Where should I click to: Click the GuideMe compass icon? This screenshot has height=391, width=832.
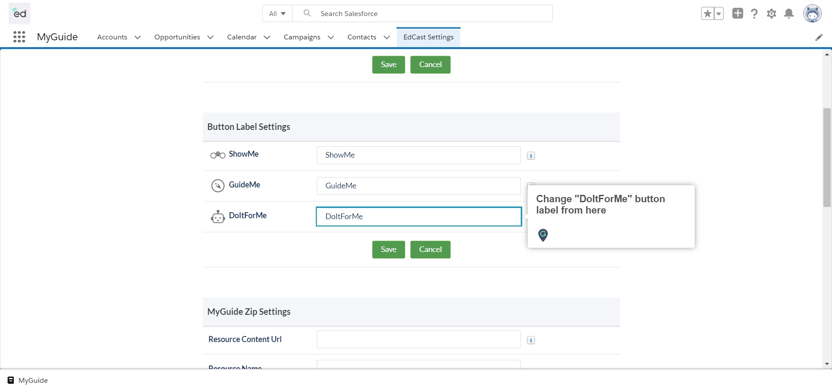pos(218,186)
